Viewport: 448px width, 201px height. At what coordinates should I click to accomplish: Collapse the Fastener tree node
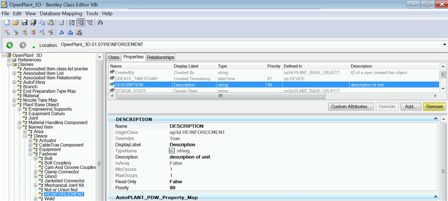[x=31, y=154]
